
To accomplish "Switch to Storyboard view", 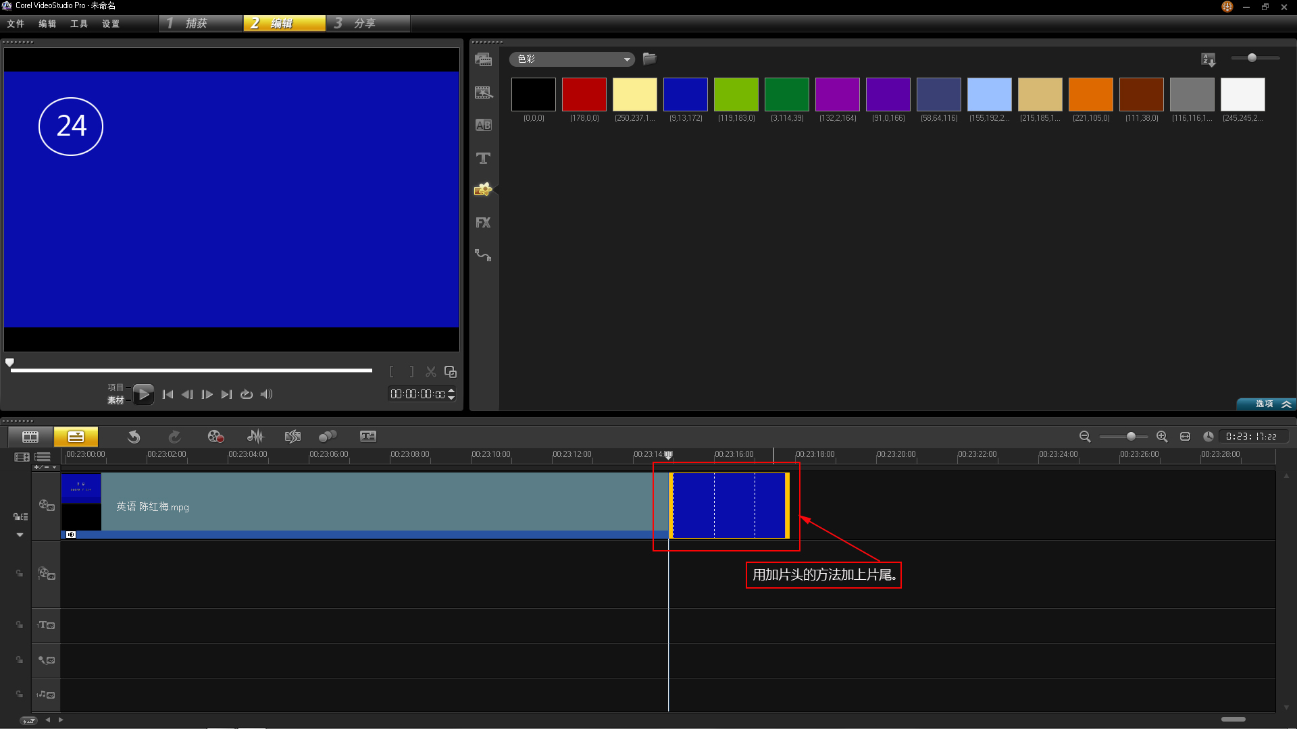I will pos(30,437).
